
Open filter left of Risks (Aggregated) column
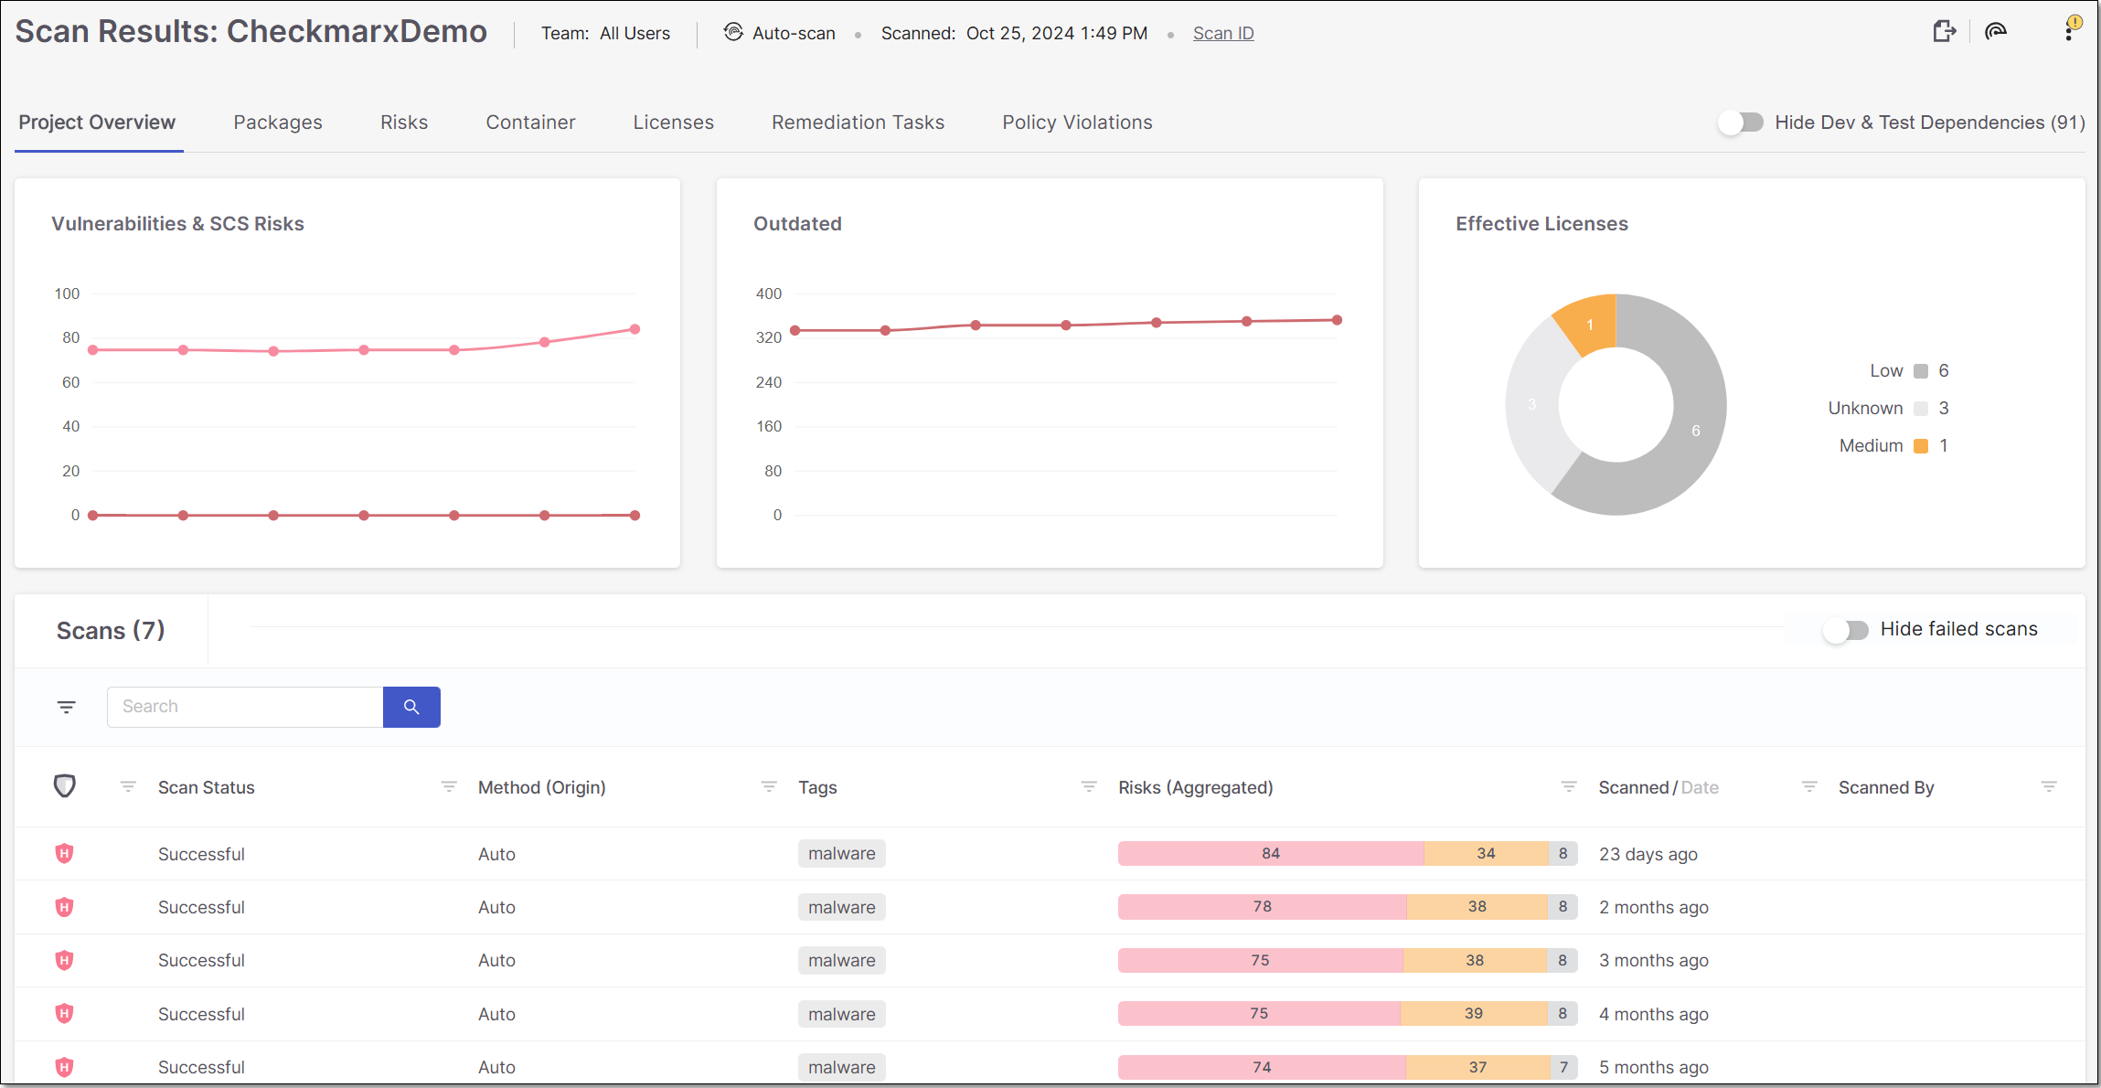click(x=1089, y=786)
